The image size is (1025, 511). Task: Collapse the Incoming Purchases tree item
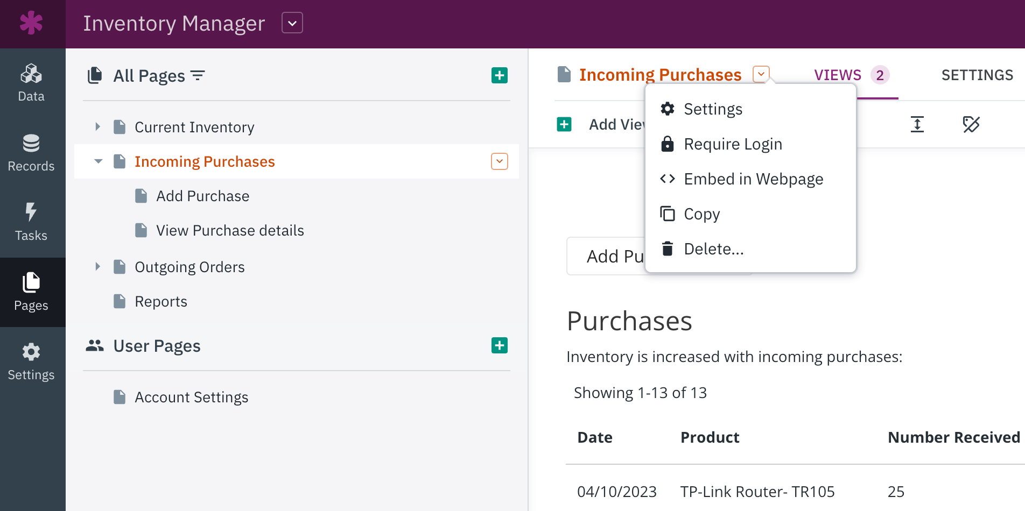click(x=98, y=161)
